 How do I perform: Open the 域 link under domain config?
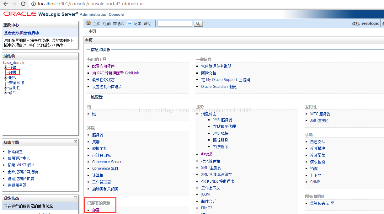pos(94,114)
